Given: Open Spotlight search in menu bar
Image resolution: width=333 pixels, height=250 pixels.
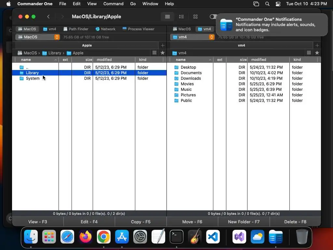Looking at the screenshot, I should click(267, 4).
